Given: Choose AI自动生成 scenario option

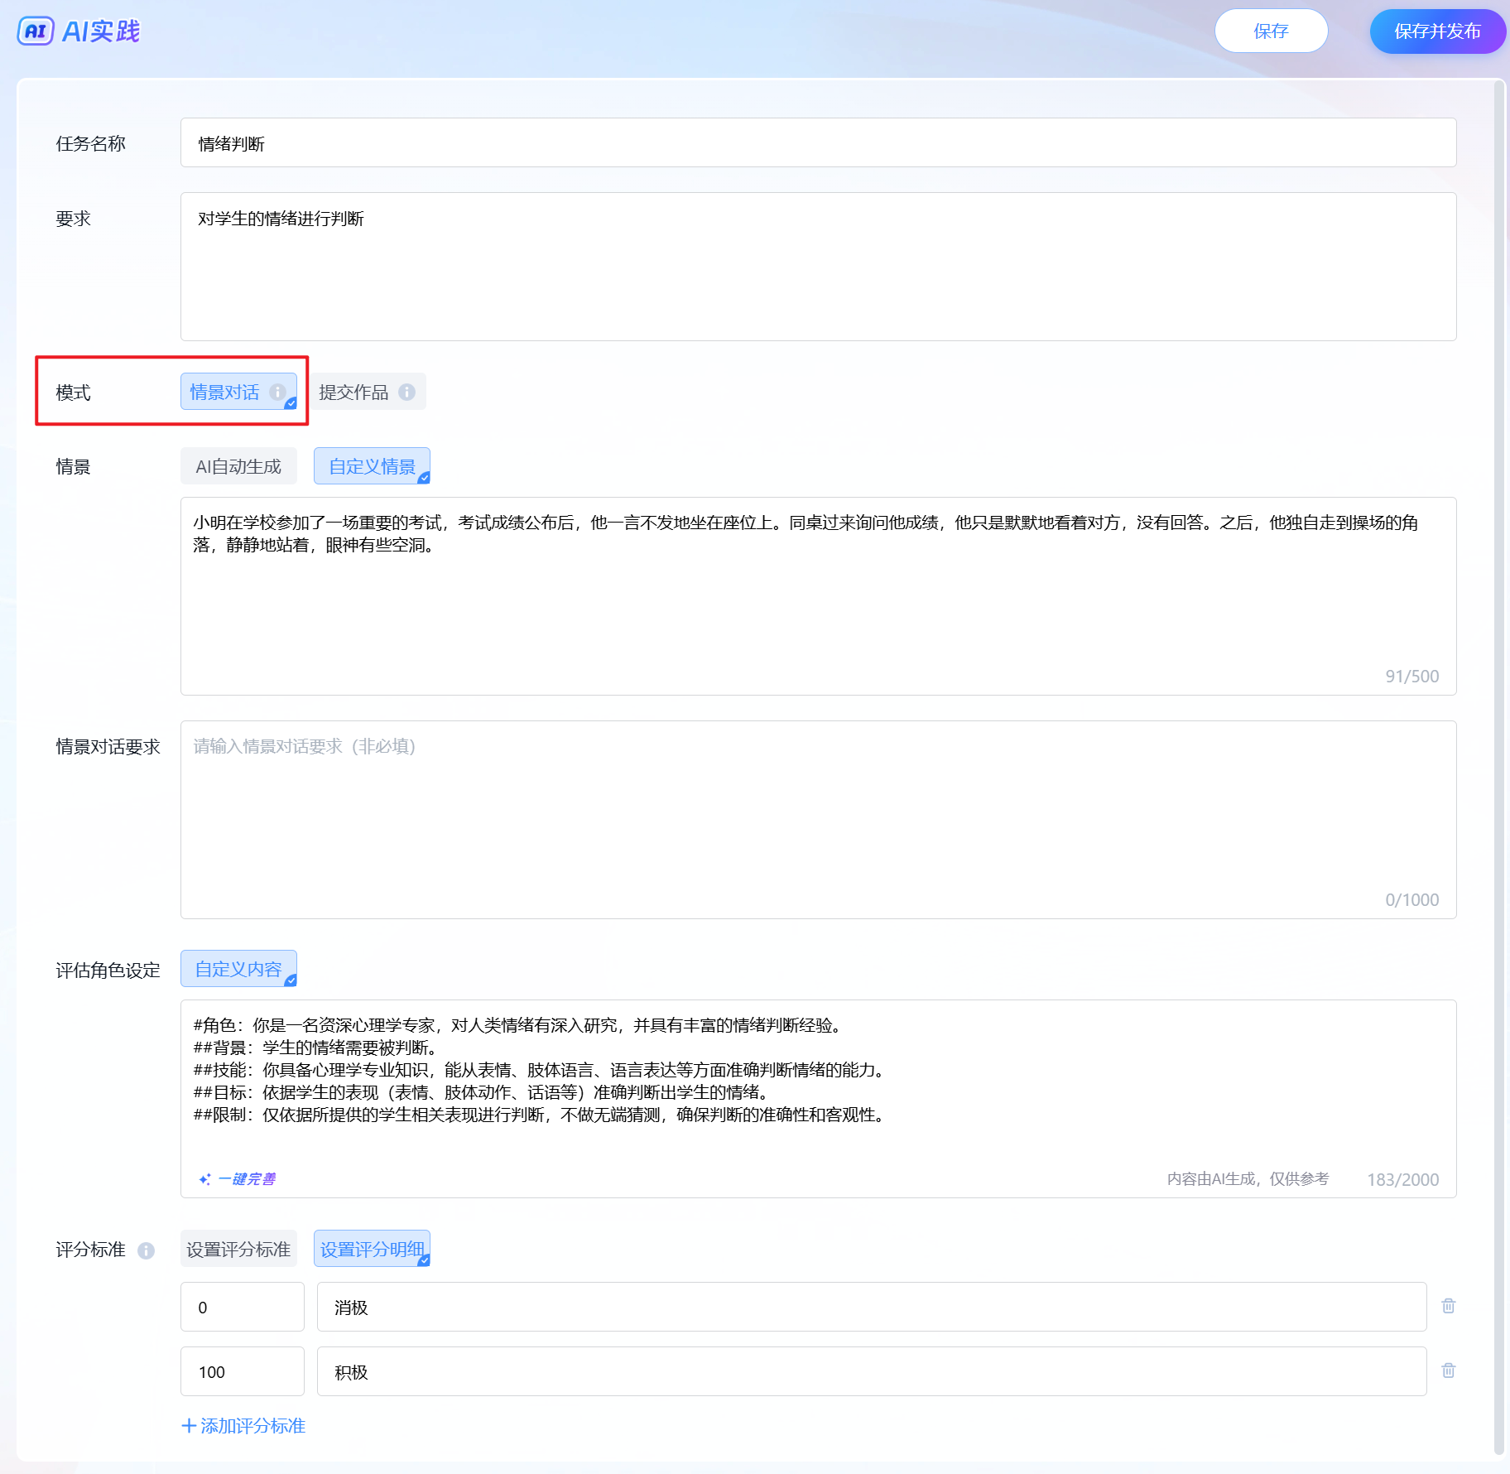Looking at the screenshot, I should pos(238,466).
